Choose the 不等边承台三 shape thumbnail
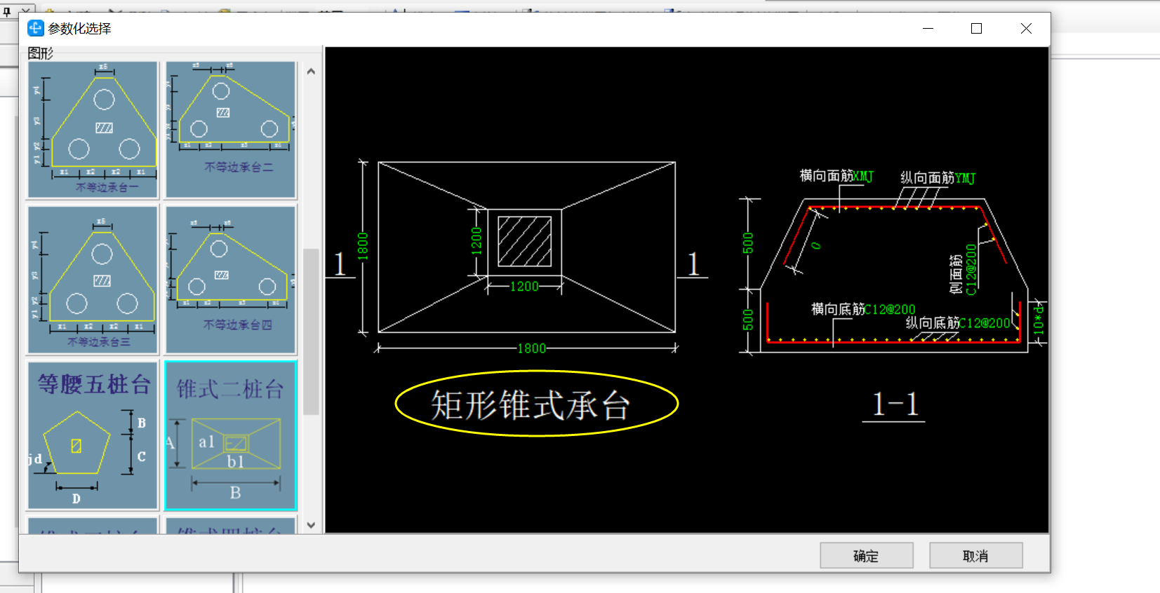This screenshot has height=593, width=1160. 93,280
